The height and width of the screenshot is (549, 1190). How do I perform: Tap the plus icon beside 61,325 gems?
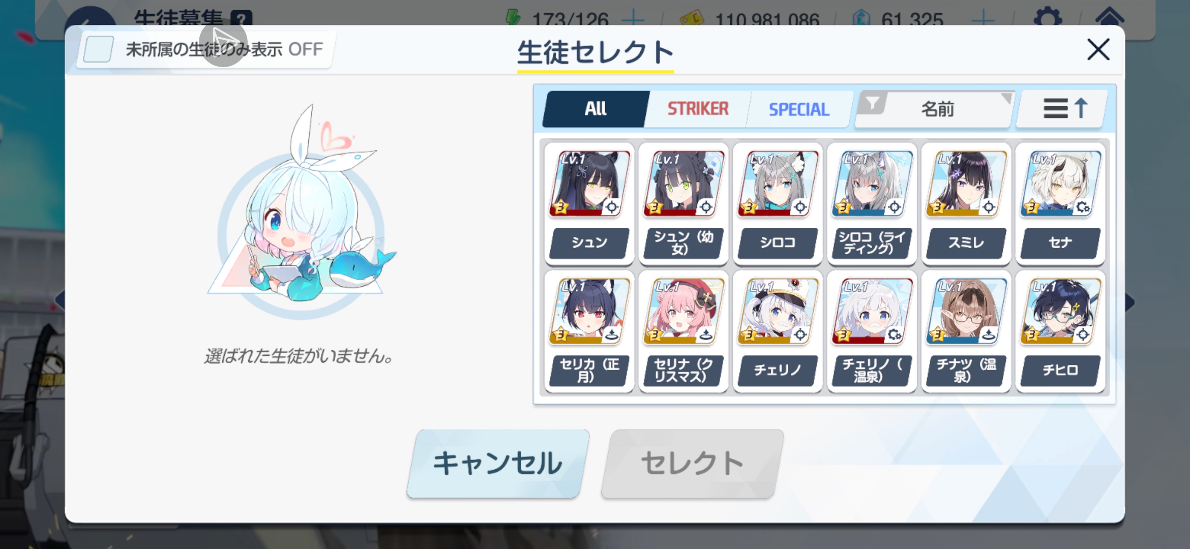(983, 19)
